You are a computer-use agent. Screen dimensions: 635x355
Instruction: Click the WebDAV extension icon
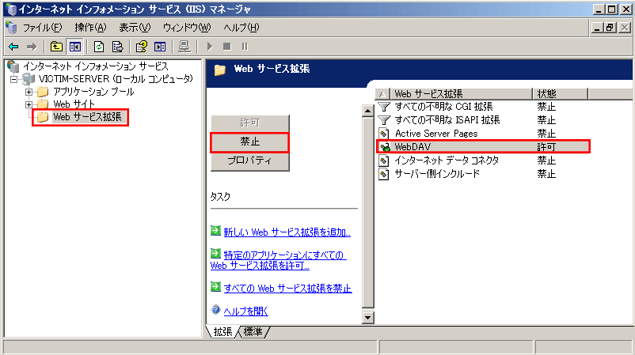coord(384,147)
